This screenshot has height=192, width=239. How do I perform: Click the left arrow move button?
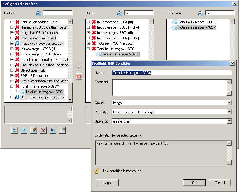coord(79,67)
